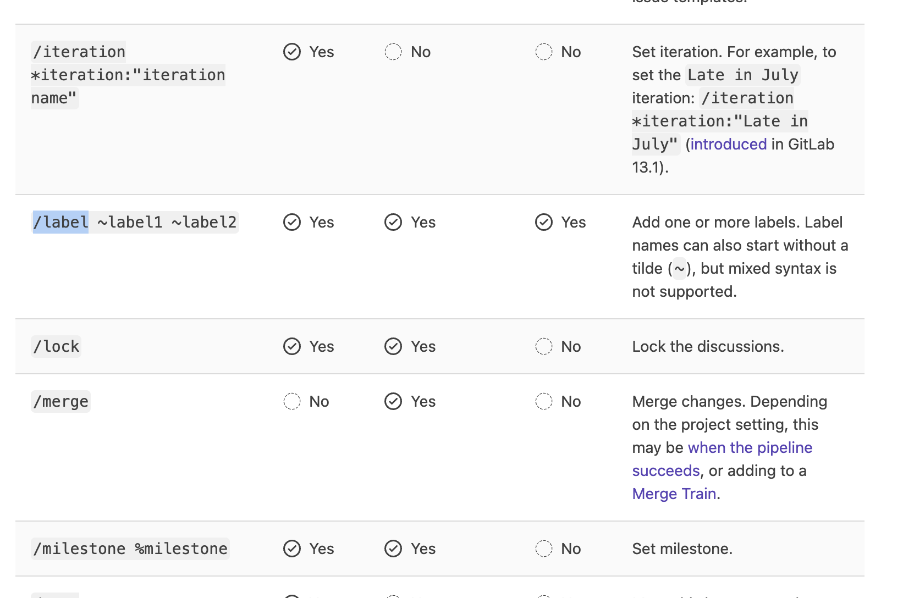Open the "introduced" link

point(729,144)
